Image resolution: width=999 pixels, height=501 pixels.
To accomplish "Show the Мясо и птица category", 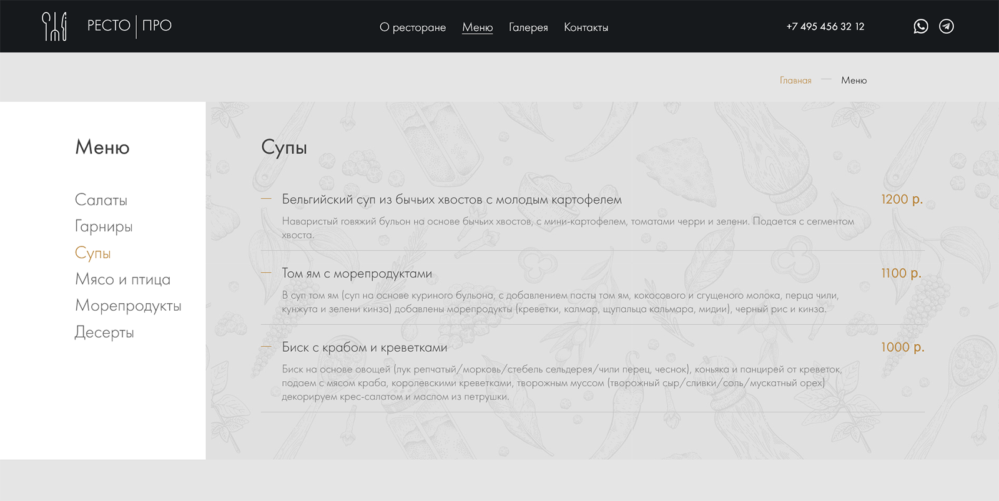I will pyautogui.click(x=122, y=280).
